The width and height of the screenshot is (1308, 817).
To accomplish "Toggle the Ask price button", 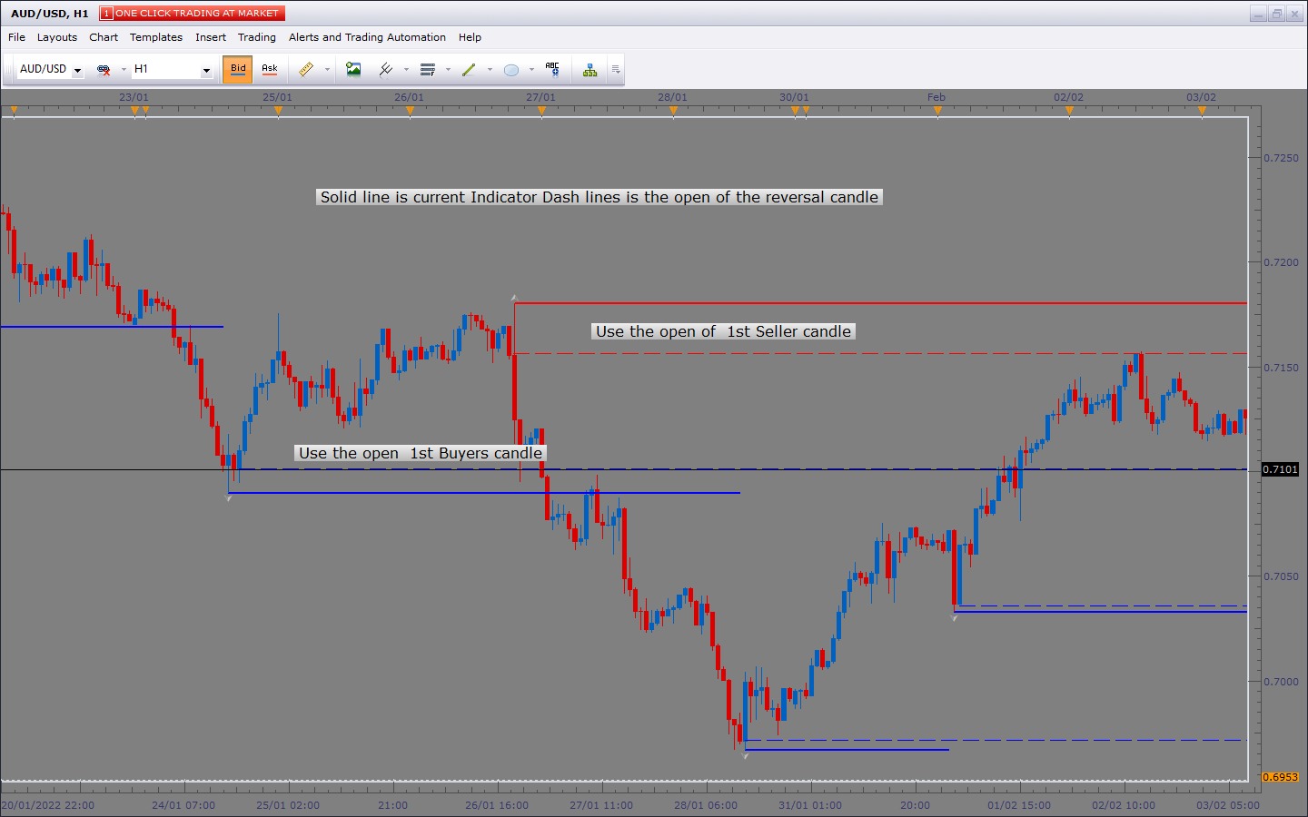I will point(270,69).
